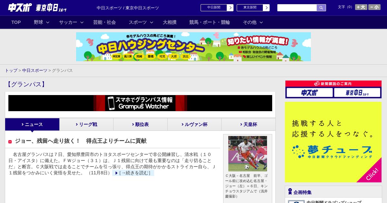Click the Chunichi Sports logo in the header

[x=20, y=7]
